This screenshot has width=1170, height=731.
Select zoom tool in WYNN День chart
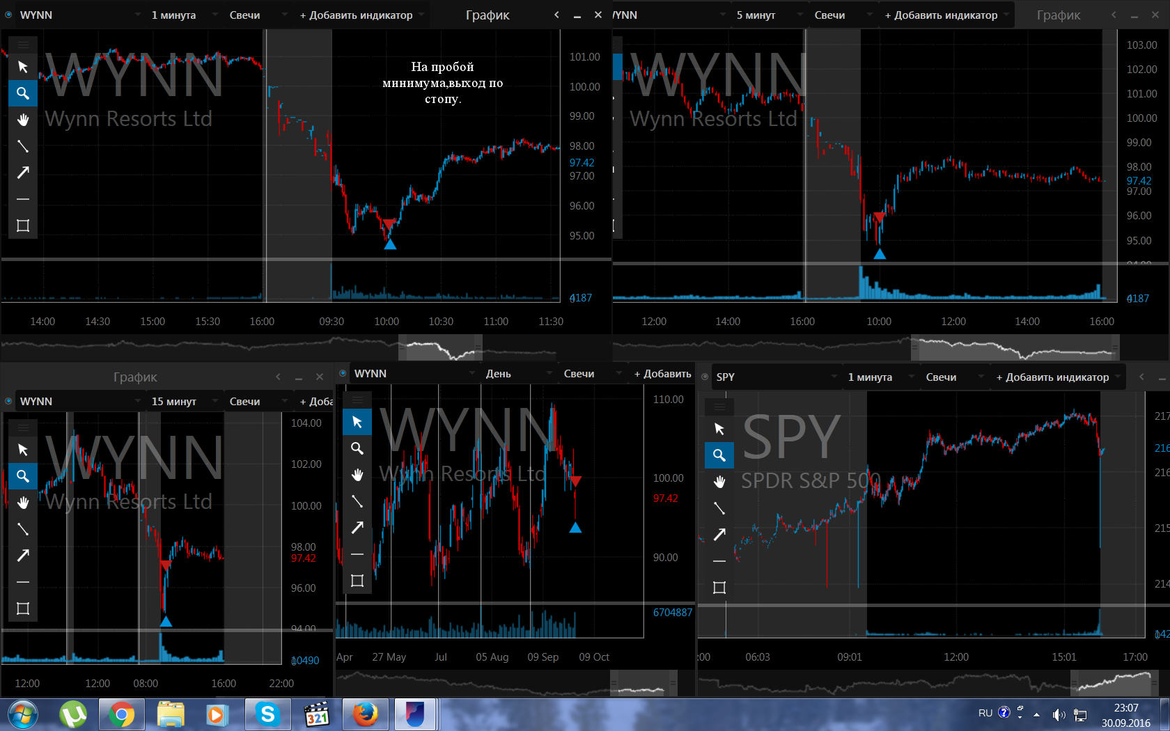[357, 448]
